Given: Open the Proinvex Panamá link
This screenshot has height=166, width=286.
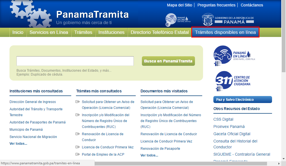Looking at the screenshot, I should tap(229, 127).
